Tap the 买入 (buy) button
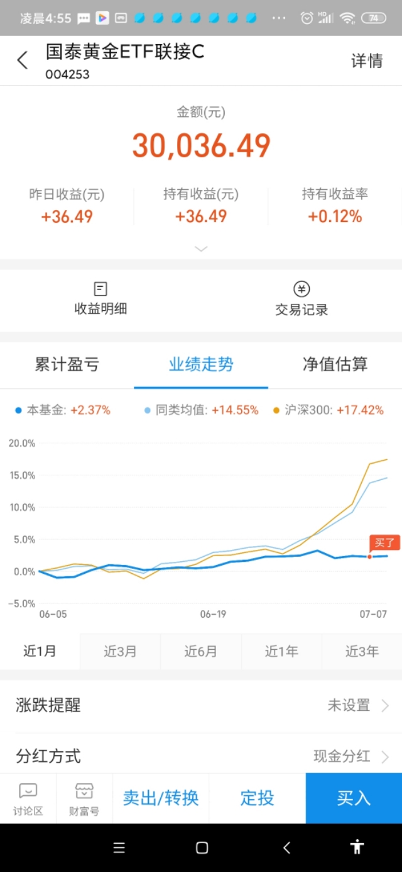Viewport: 402px width, 872px height. pyautogui.click(x=354, y=798)
